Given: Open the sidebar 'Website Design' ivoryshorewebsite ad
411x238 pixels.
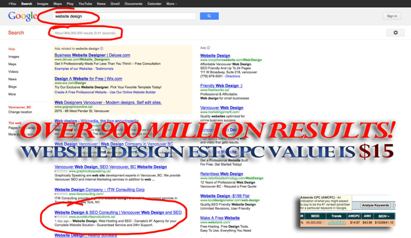Looking at the screenshot, I should [x=215, y=55].
